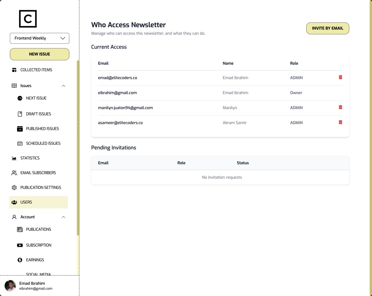Click the Collected Items layout icon
372x296 pixels.
tap(14, 70)
